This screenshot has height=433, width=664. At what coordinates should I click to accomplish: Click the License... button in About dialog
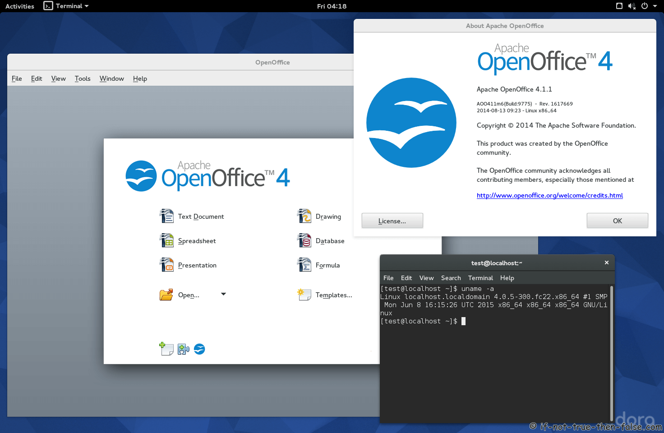pos(392,221)
